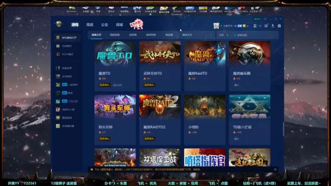Click the 孤岛 sidebar game icon
Screen dimensions: 331x186
58,93
